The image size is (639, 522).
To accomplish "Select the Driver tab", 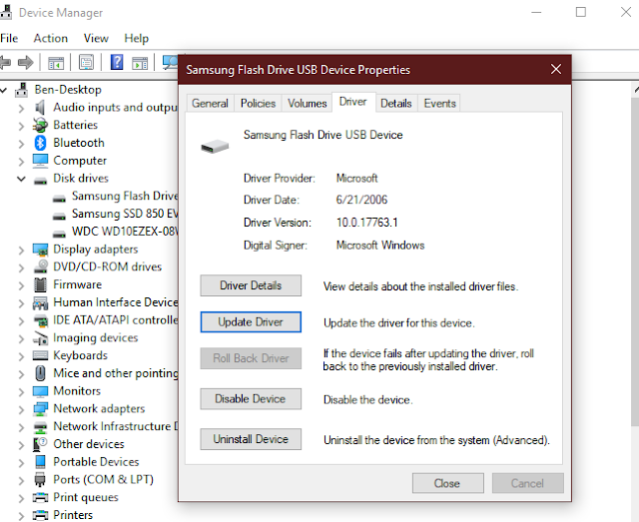I will click(352, 102).
